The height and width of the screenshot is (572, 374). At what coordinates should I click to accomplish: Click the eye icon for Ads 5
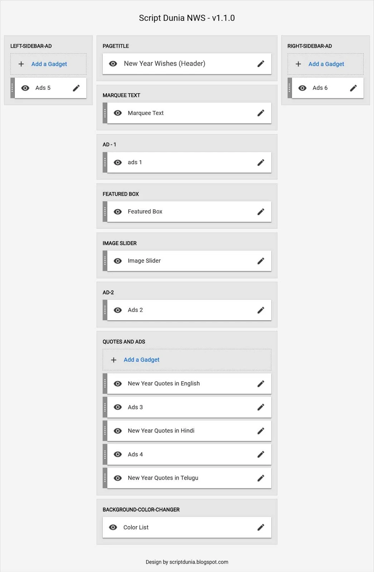(25, 88)
